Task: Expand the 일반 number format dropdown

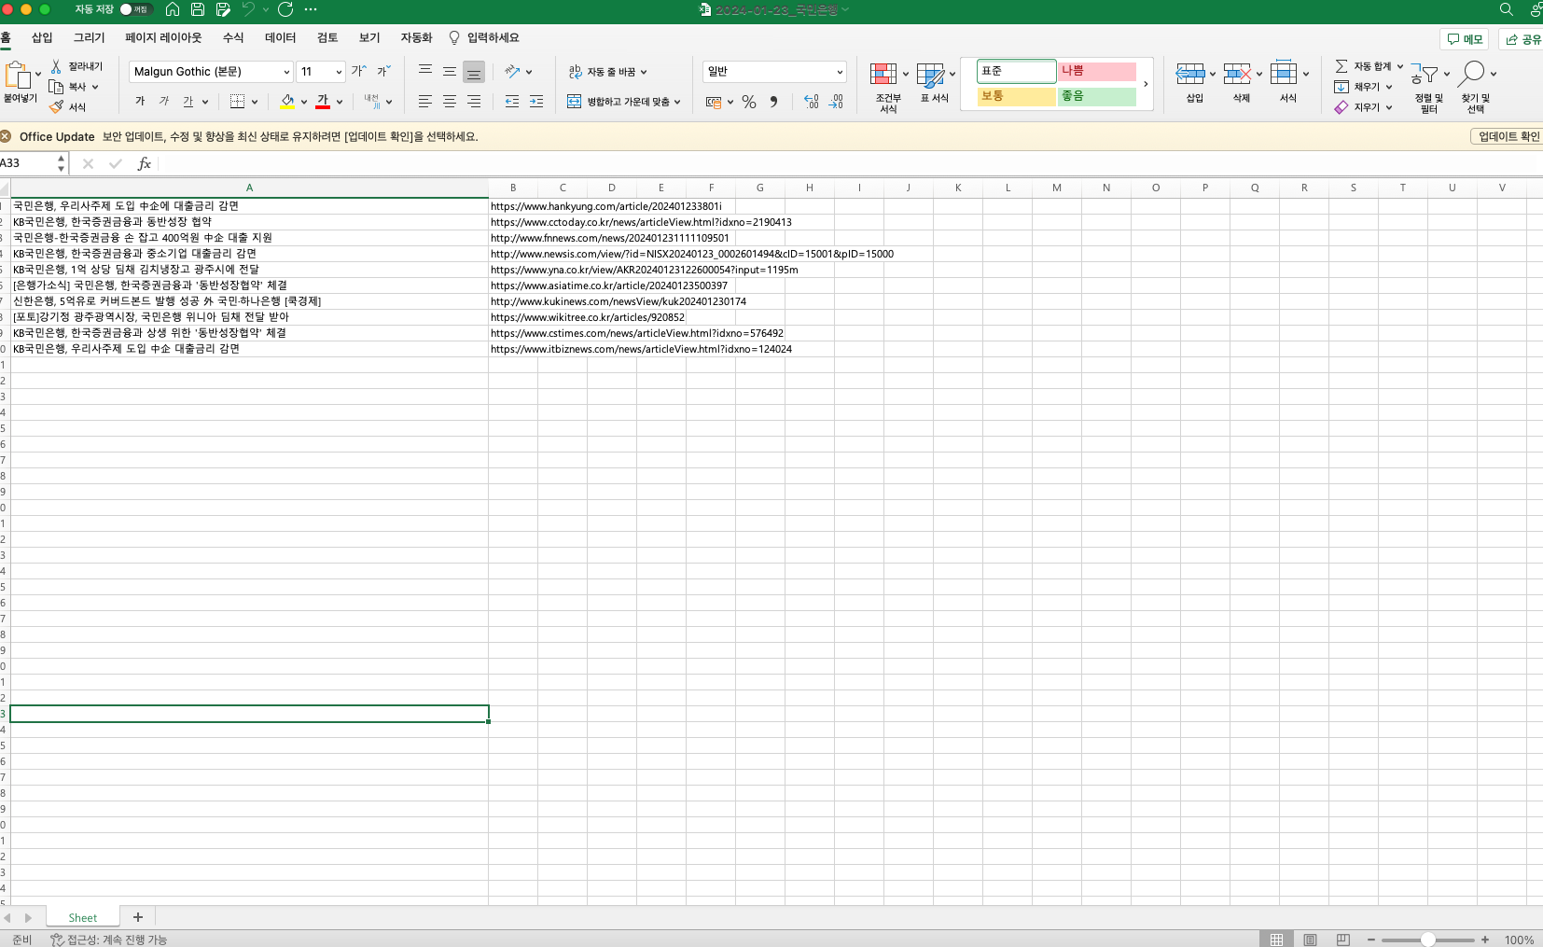Action: click(840, 72)
